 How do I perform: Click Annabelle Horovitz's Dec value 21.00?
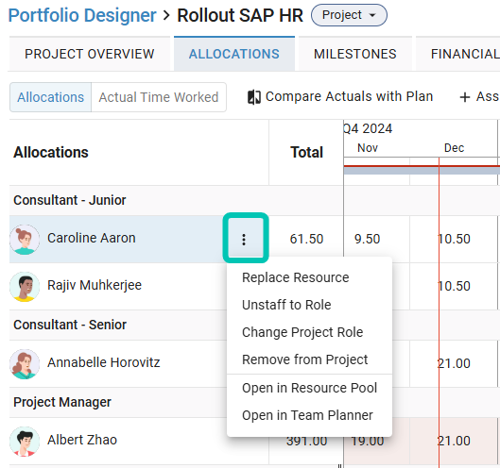[454, 363]
